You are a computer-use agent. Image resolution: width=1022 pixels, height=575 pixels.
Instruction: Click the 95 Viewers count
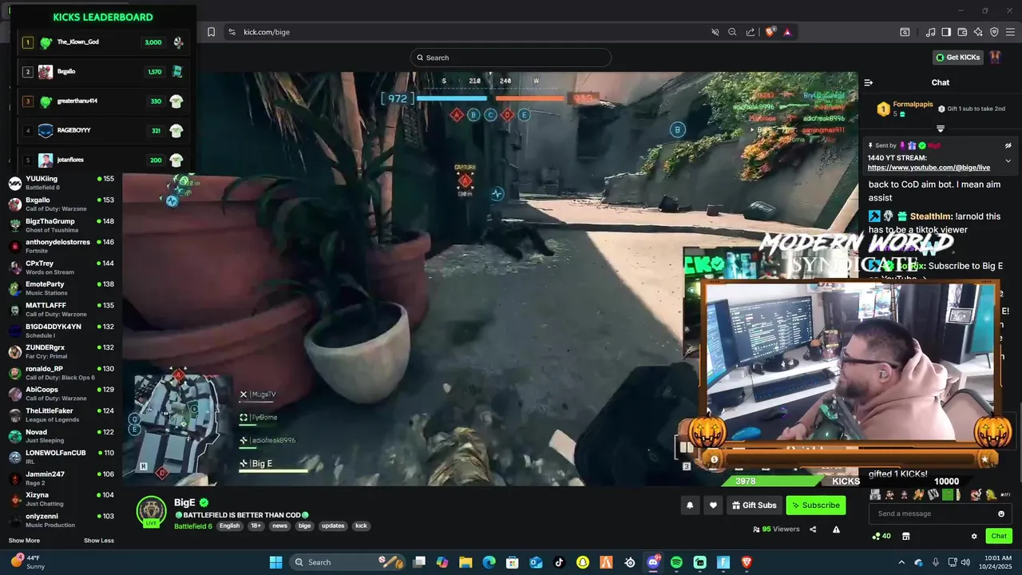coord(776,529)
